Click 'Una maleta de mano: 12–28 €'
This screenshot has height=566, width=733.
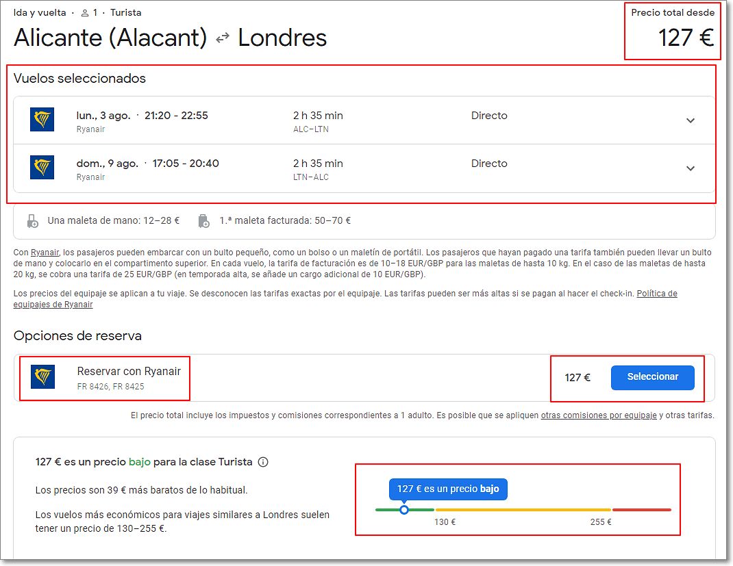[x=114, y=220]
